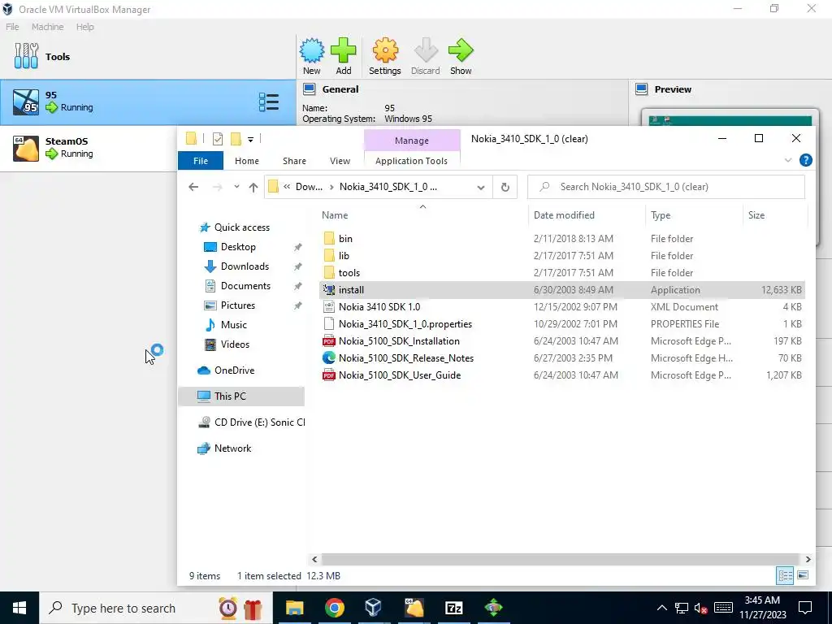Viewport: 832px width, 624px height.
Task: Open Music in navigation pane
Action: (x=233, y=325)
